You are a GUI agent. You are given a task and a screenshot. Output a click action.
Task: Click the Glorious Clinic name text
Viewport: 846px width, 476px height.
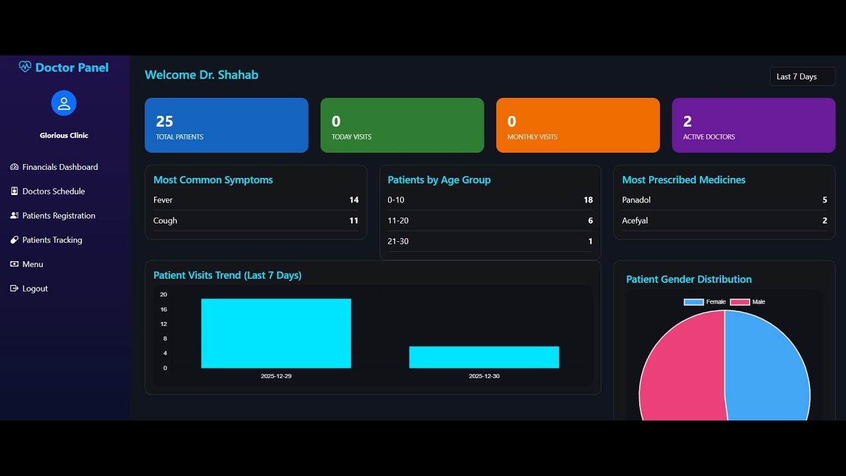tap(64, 136)
